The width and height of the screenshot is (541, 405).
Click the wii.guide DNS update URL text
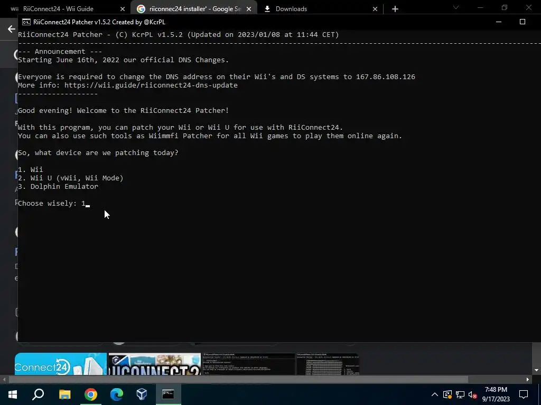tap(151, 85)
